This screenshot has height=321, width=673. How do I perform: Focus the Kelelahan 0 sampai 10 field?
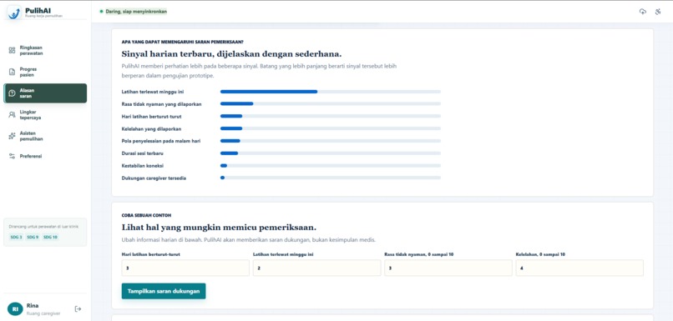coord(579,268)
